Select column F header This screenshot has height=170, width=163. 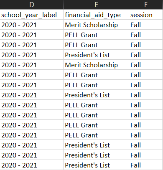click(x=146, y=5)
